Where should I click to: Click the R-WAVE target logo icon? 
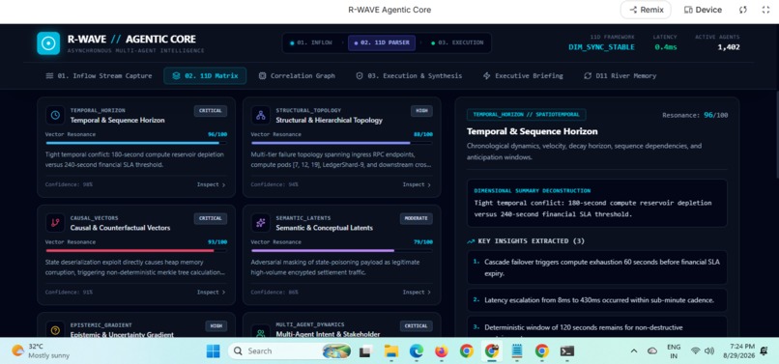click(48, 43)
